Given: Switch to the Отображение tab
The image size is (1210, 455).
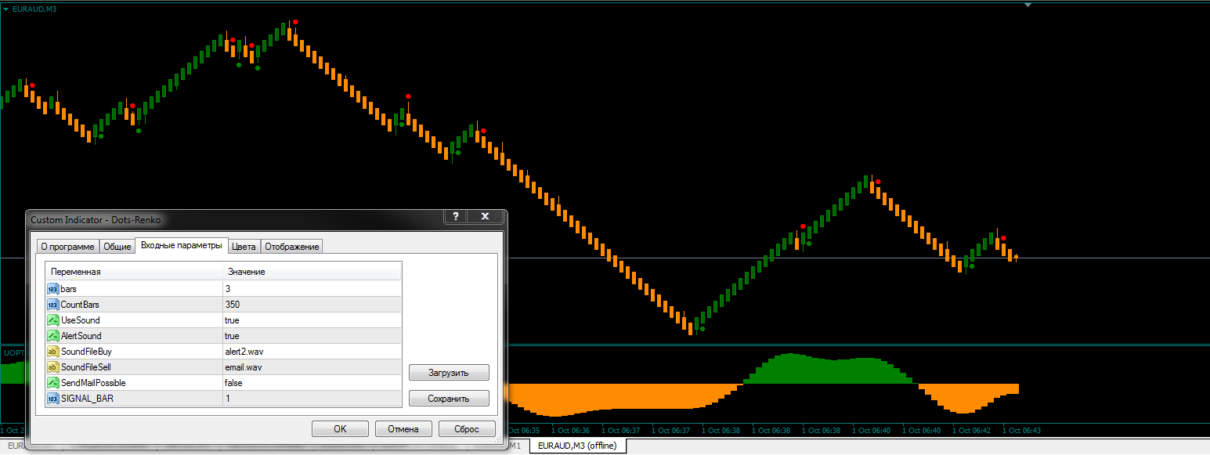Looking at the screenshot, I should (x=292, y=247).
